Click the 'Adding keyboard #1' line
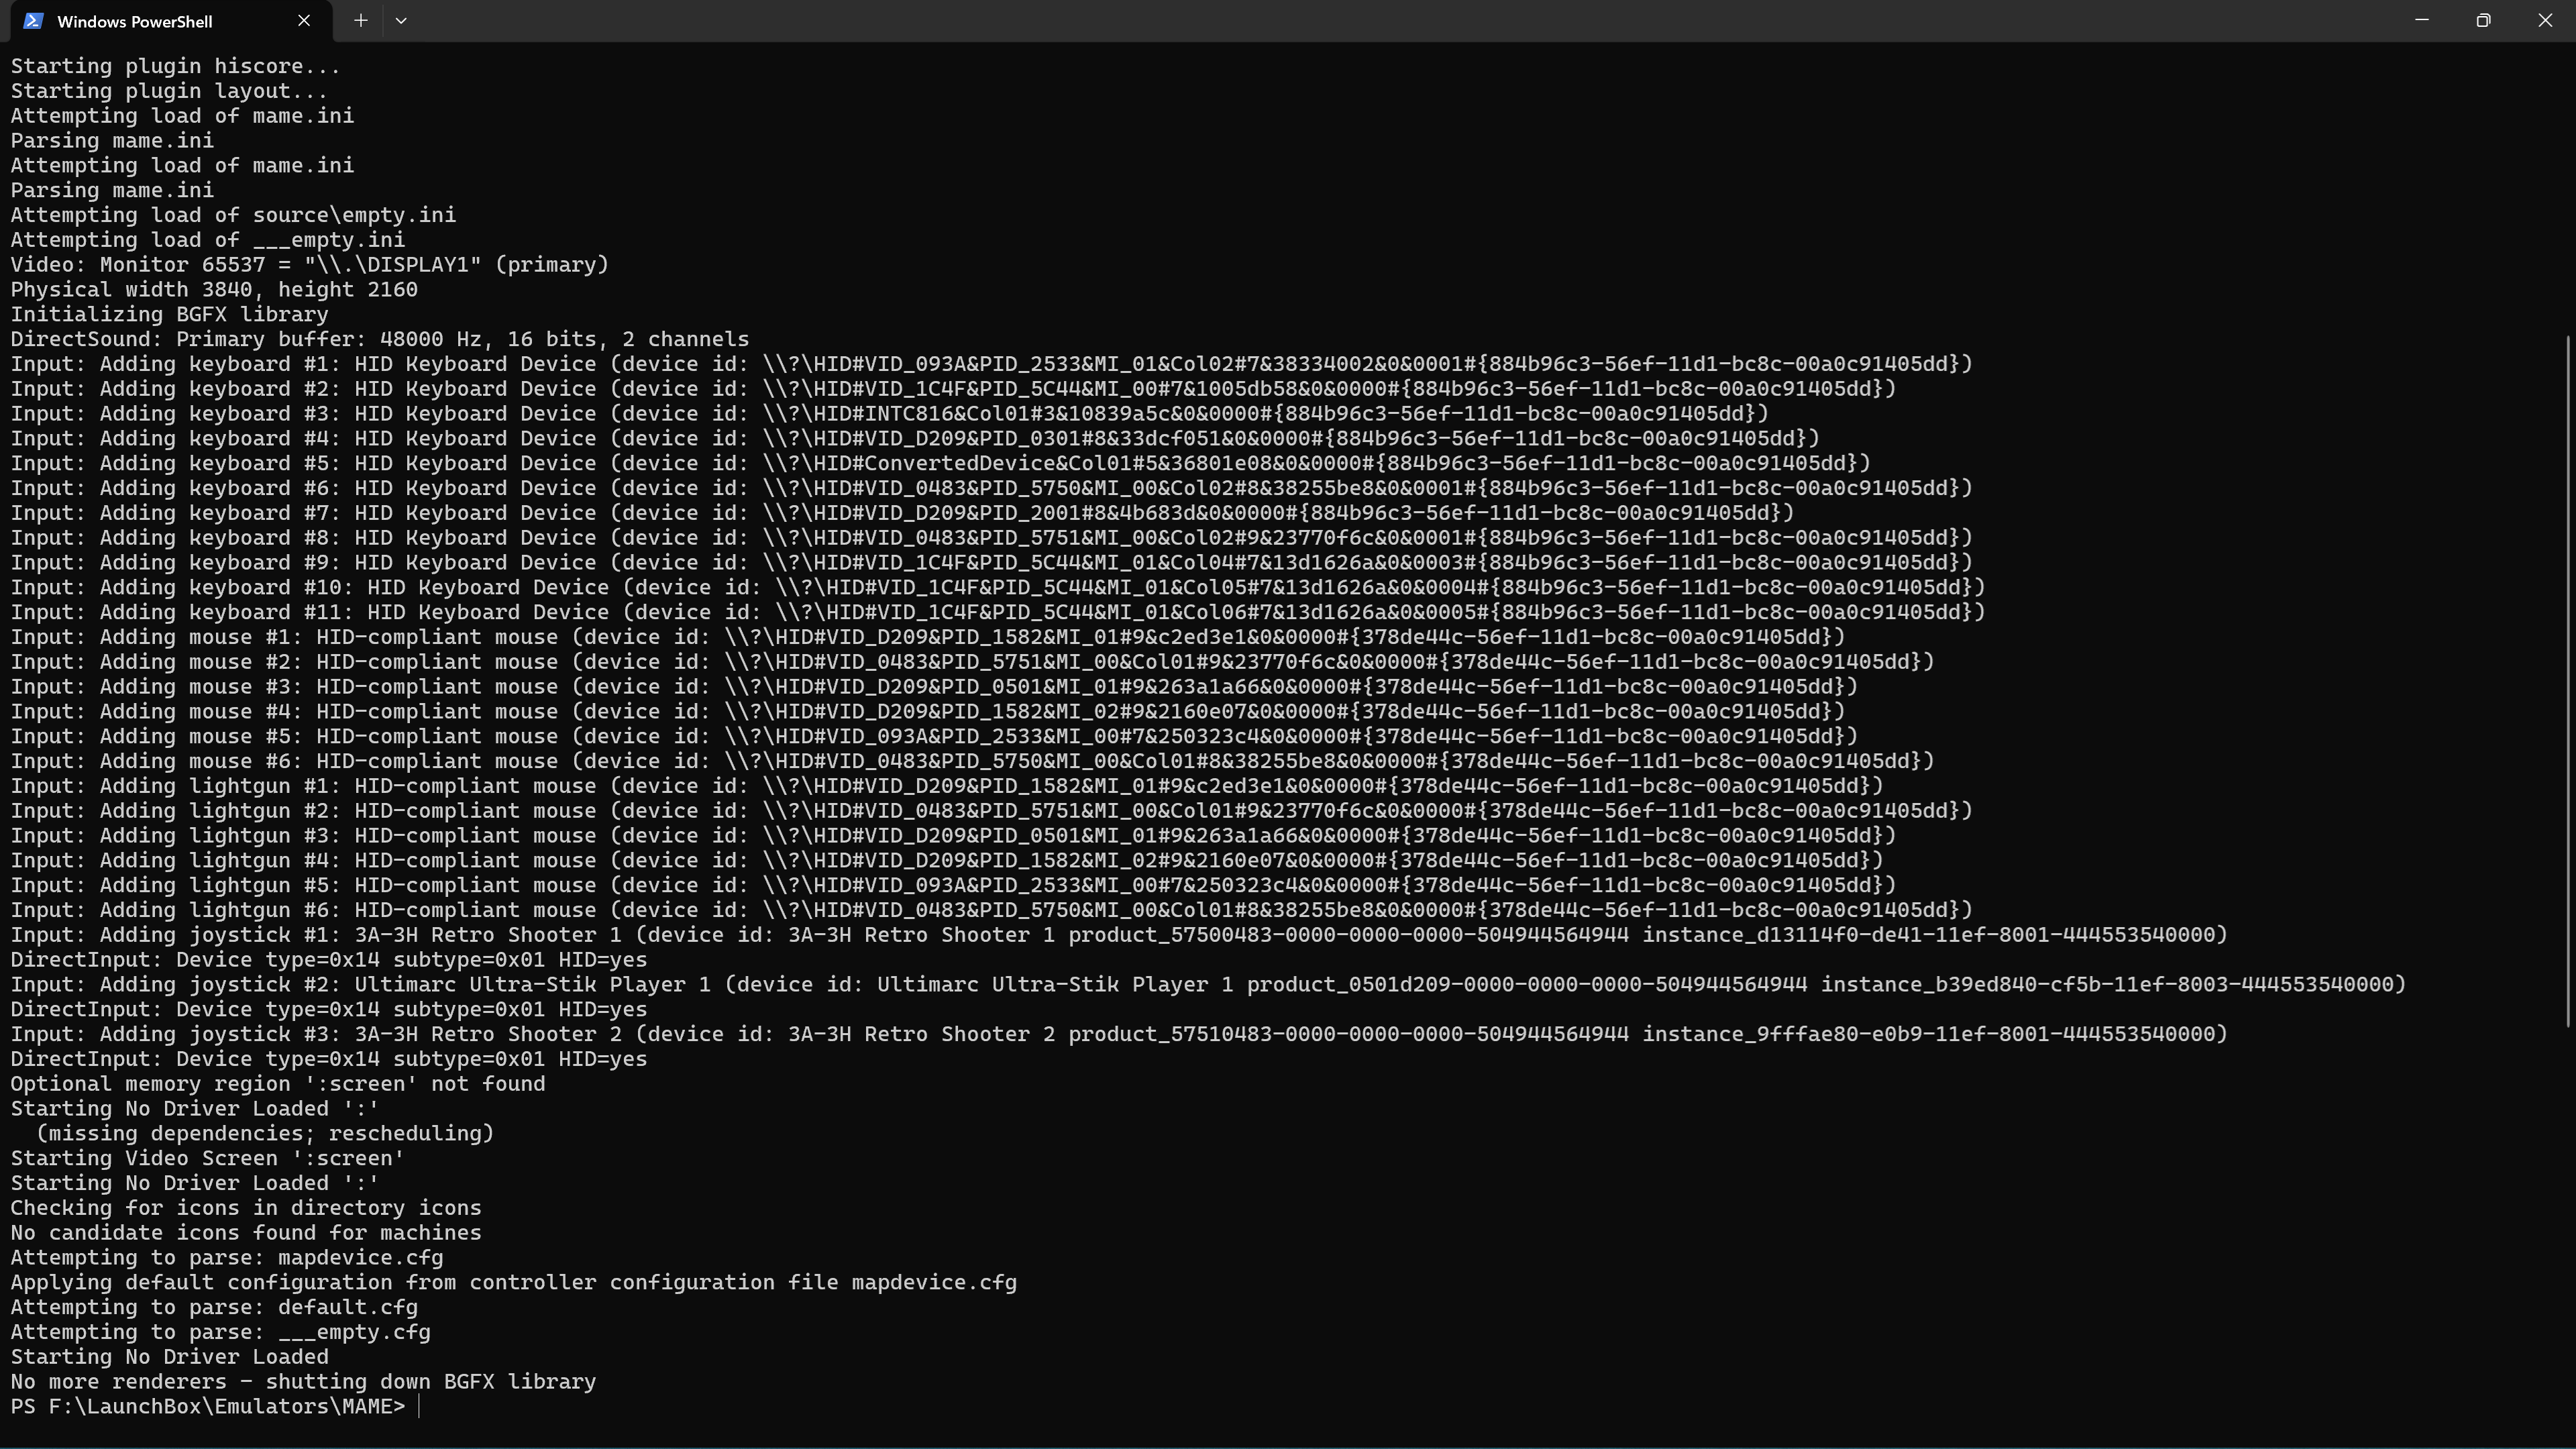 tap(992, 364)
